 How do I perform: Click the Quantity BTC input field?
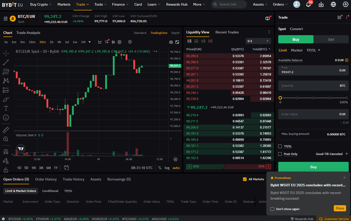click(x=309, y=86)
